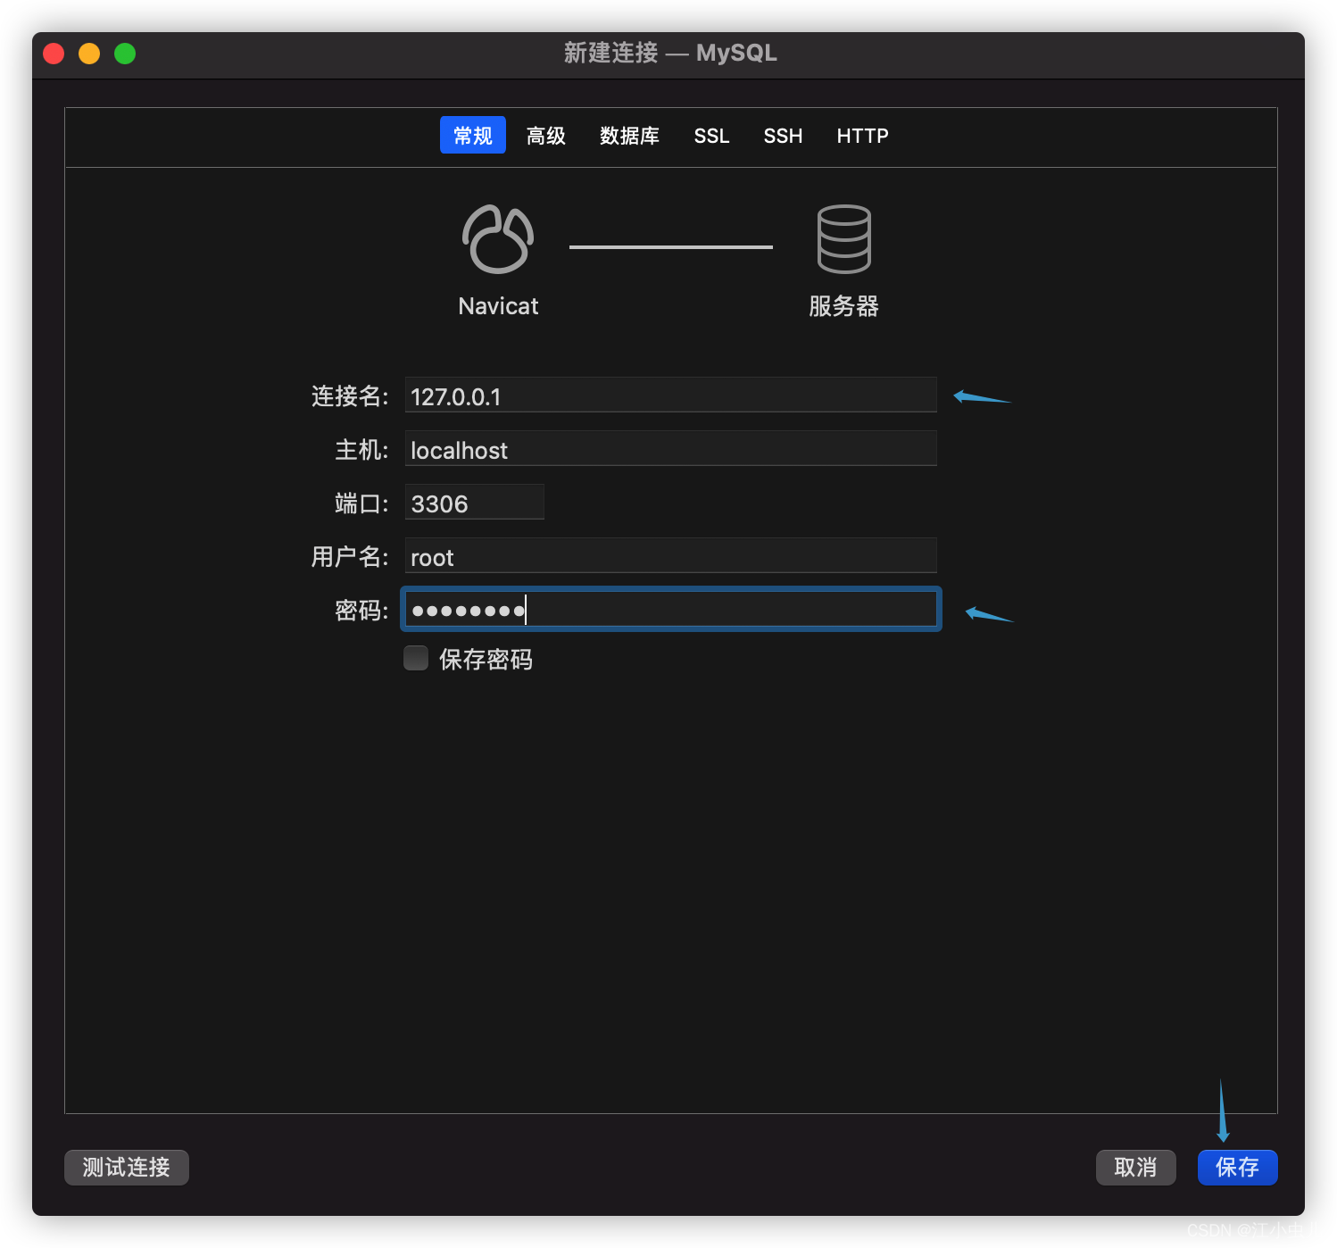Enable the 保存密码 checkbox

pos(416,658)
